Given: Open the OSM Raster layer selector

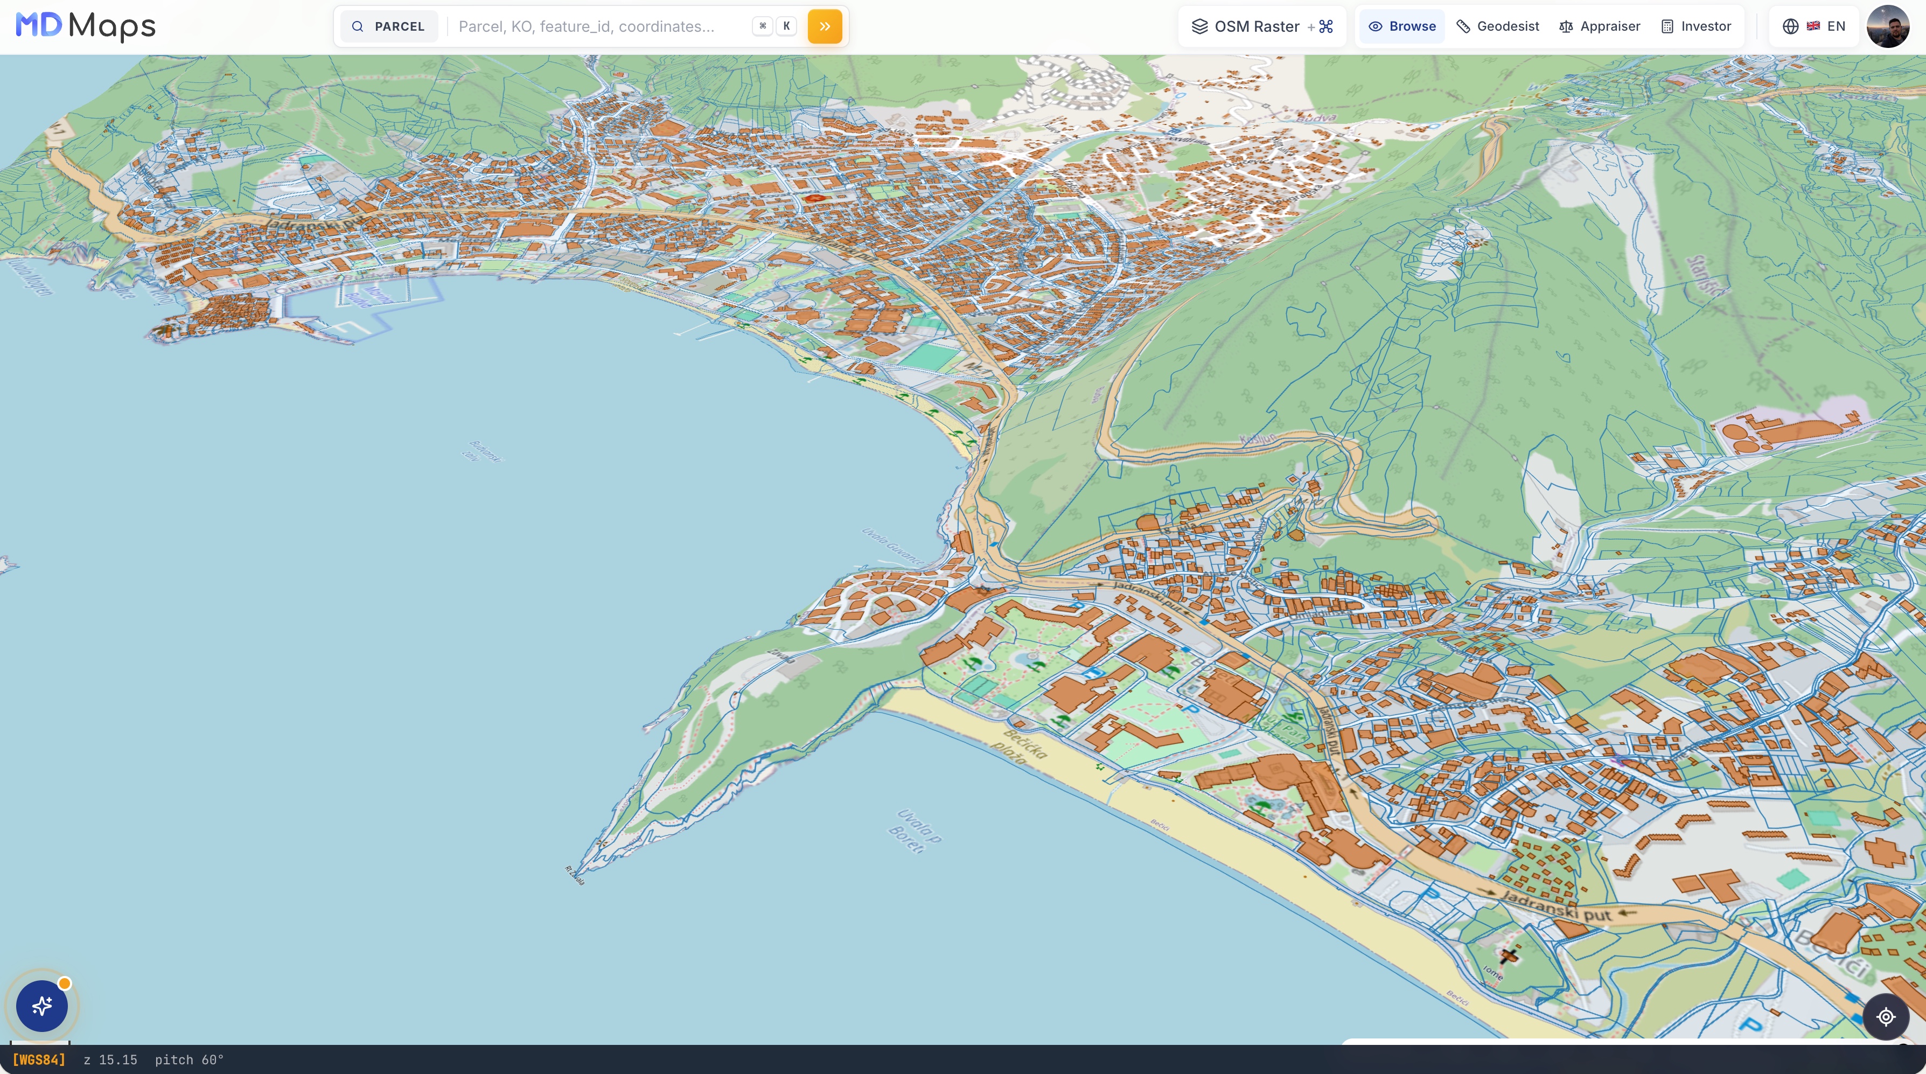Looking at the screenshot, I should (1262, 26).
